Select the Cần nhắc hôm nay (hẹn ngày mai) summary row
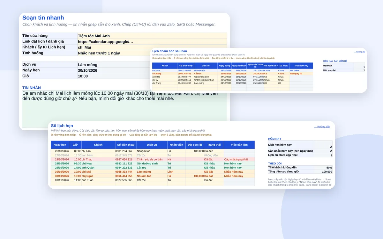Image resolution: width=383 pixels, height=239 pixels. click(x=300, y=151)
